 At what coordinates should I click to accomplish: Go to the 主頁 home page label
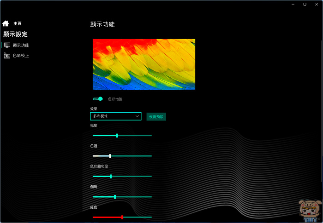(18, 23)
